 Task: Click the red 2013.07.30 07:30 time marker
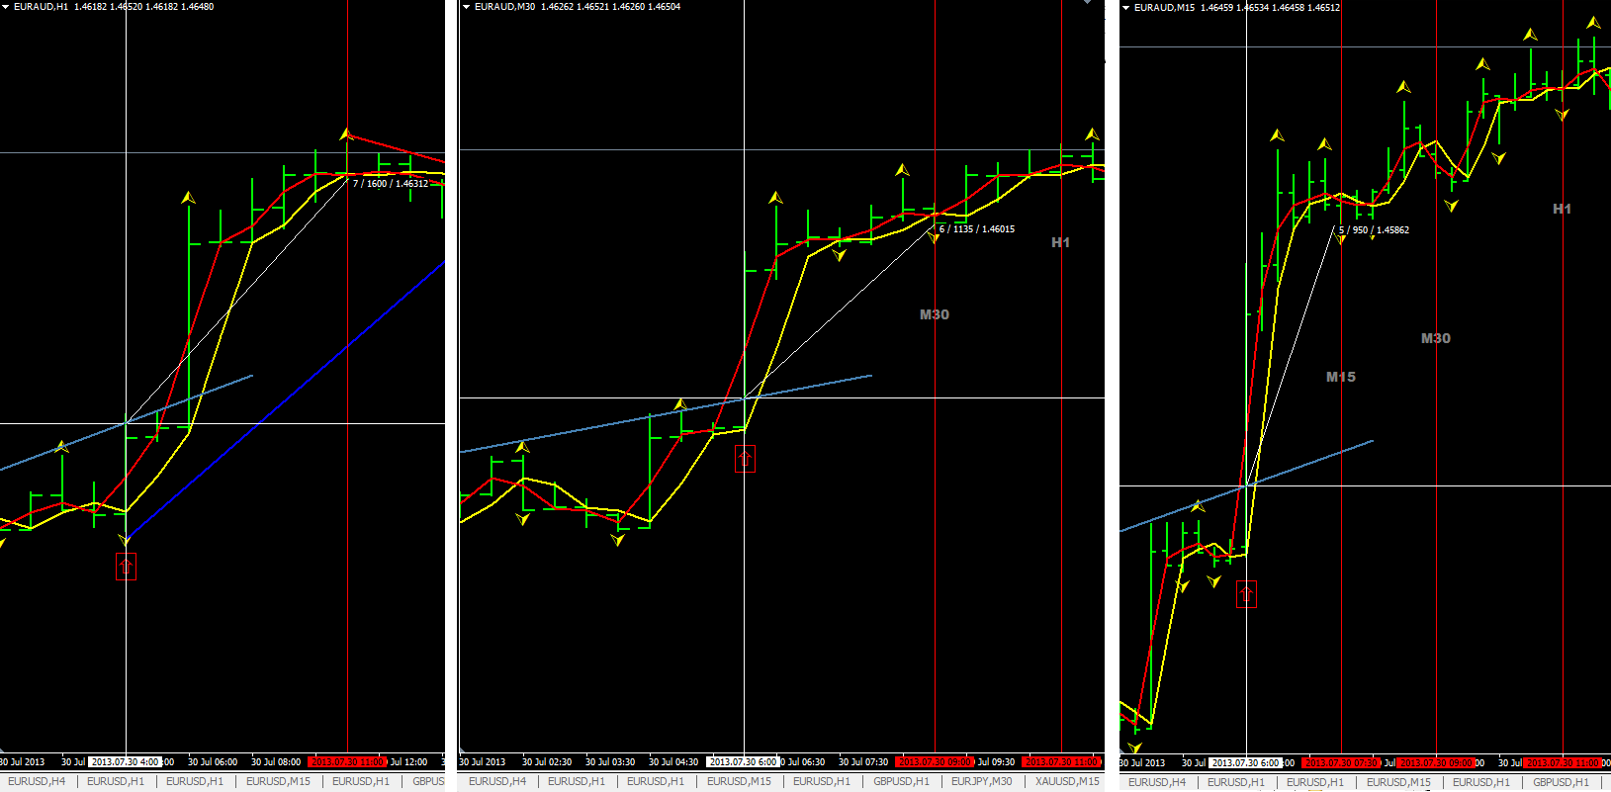pyautogui.click(x=1341, y=763)
